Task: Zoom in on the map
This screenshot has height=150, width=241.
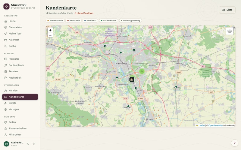Action: [x=50, y=30]
